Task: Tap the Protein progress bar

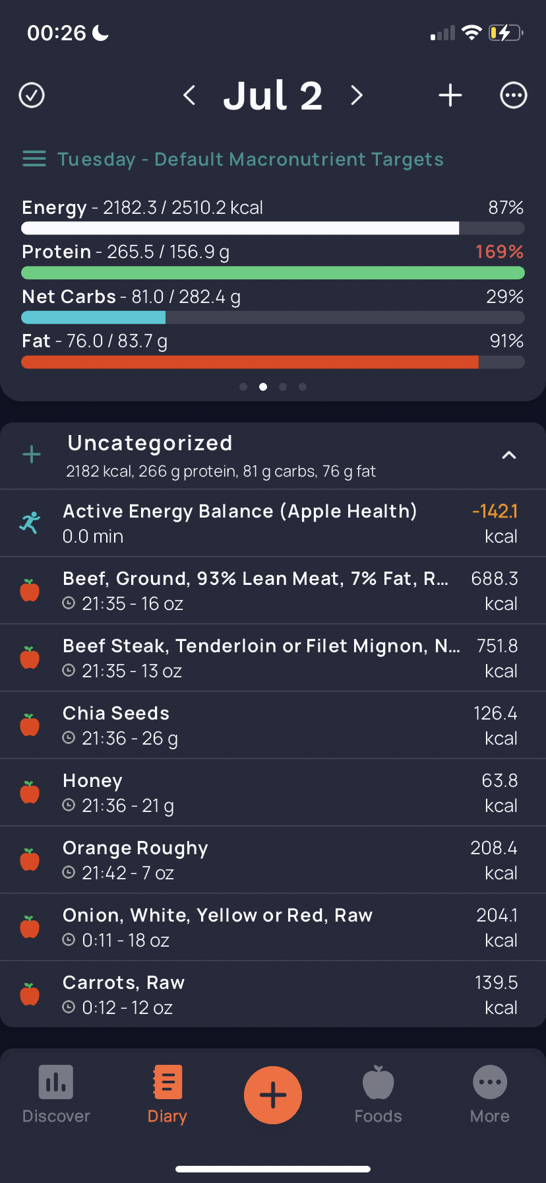Action: (x=273, y=273)
